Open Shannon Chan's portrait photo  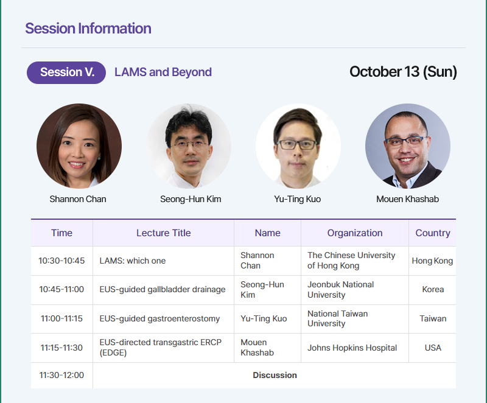[x=79, y=146]
